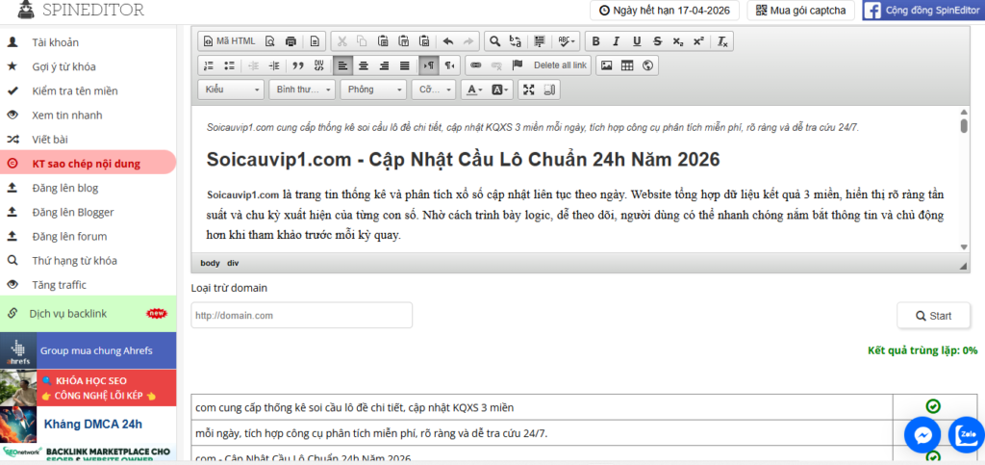Select Thứ hạng từ khóa menu item

coord(73,260)
